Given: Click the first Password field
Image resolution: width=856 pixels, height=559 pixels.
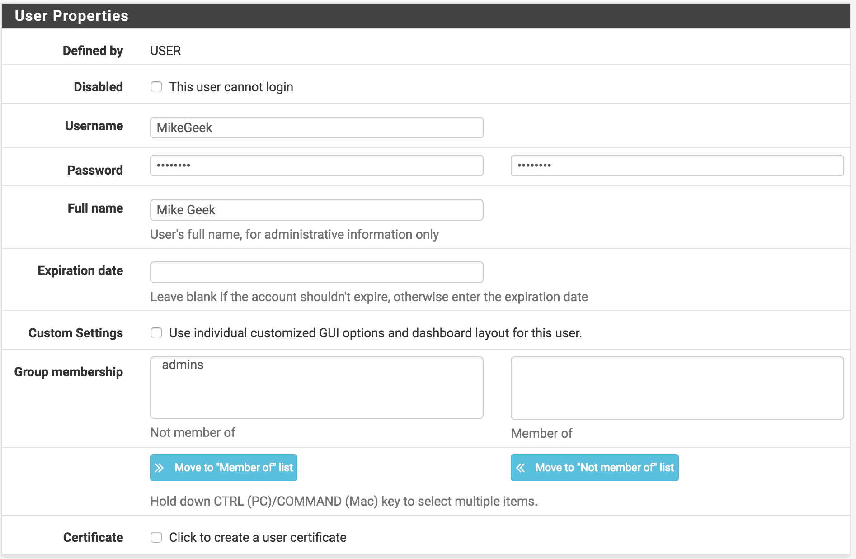Looking at the screenshot, I should (316, 166).
